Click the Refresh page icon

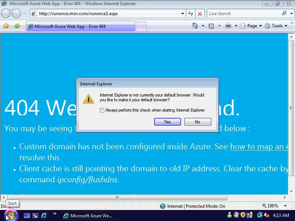pos(191,14)
